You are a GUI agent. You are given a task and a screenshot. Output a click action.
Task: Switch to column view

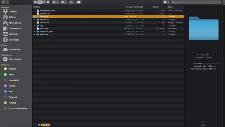44,2
